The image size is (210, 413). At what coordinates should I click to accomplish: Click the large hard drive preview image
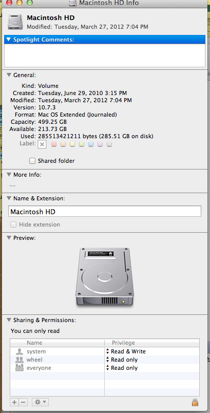tap(105, 277)
